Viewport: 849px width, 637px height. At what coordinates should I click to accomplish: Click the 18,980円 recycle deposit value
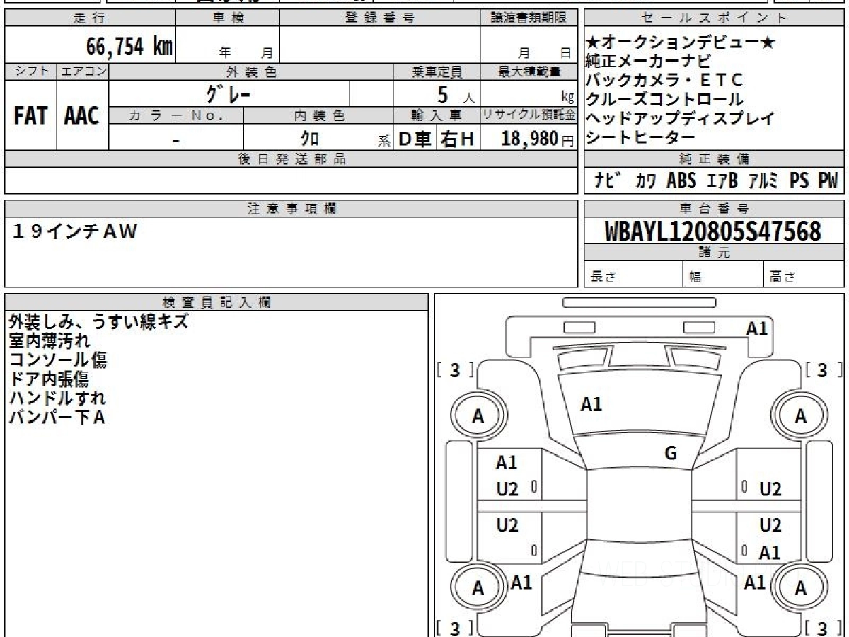[x=538, y=139]
